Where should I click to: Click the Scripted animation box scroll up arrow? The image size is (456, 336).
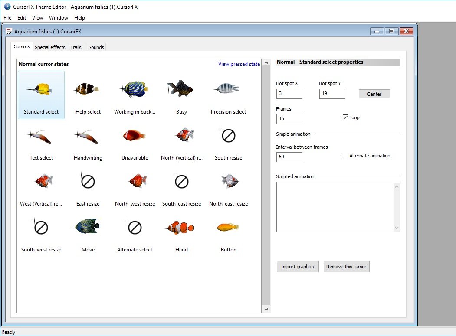pos(397,186)
